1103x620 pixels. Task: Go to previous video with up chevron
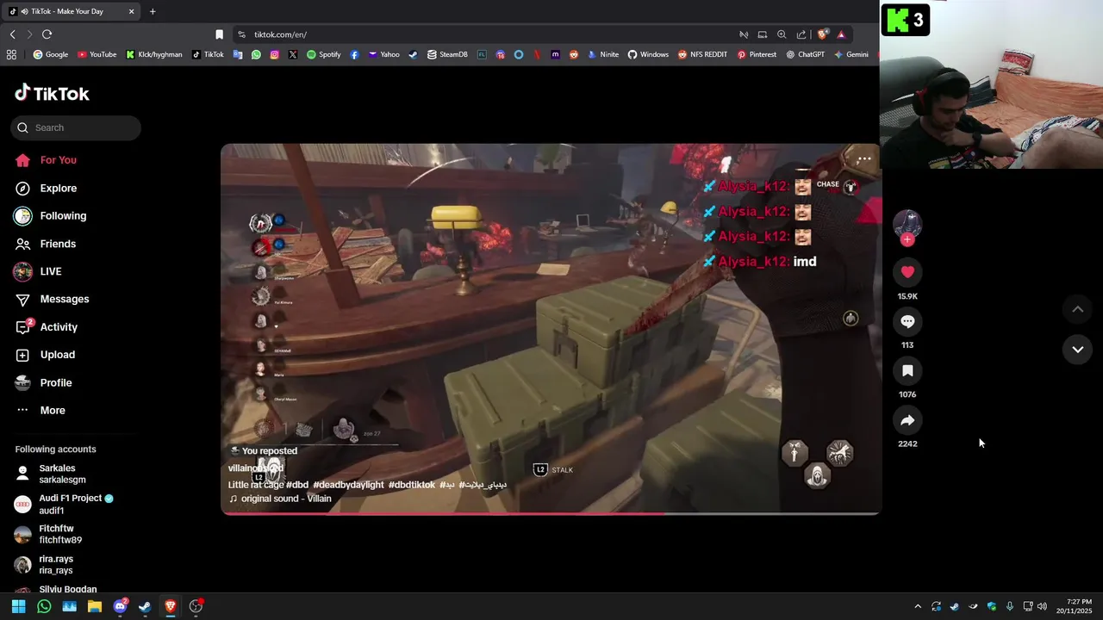pyautogui.click(x=1077, y=309)
